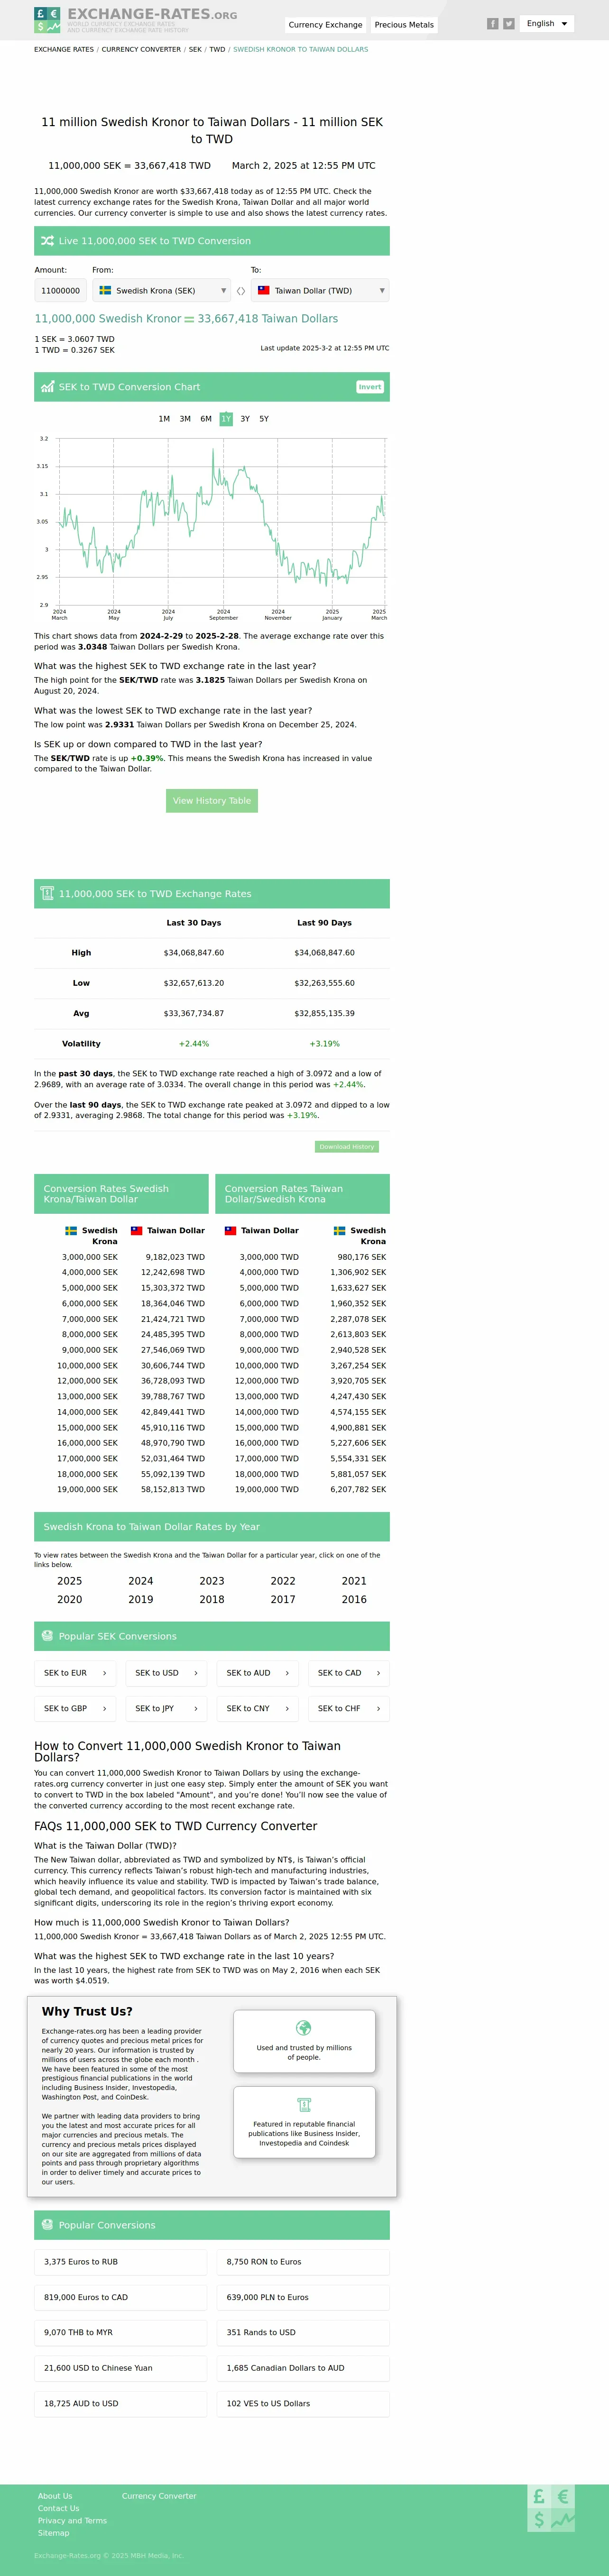Select the 3Y chart range

click(x=245, y=419)
